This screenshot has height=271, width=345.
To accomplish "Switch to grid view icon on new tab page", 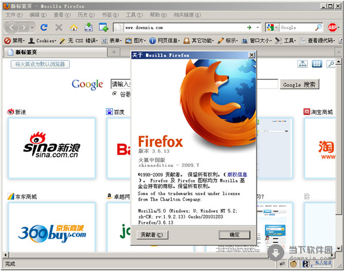I will pyautogui.click(x=317, y=64).
